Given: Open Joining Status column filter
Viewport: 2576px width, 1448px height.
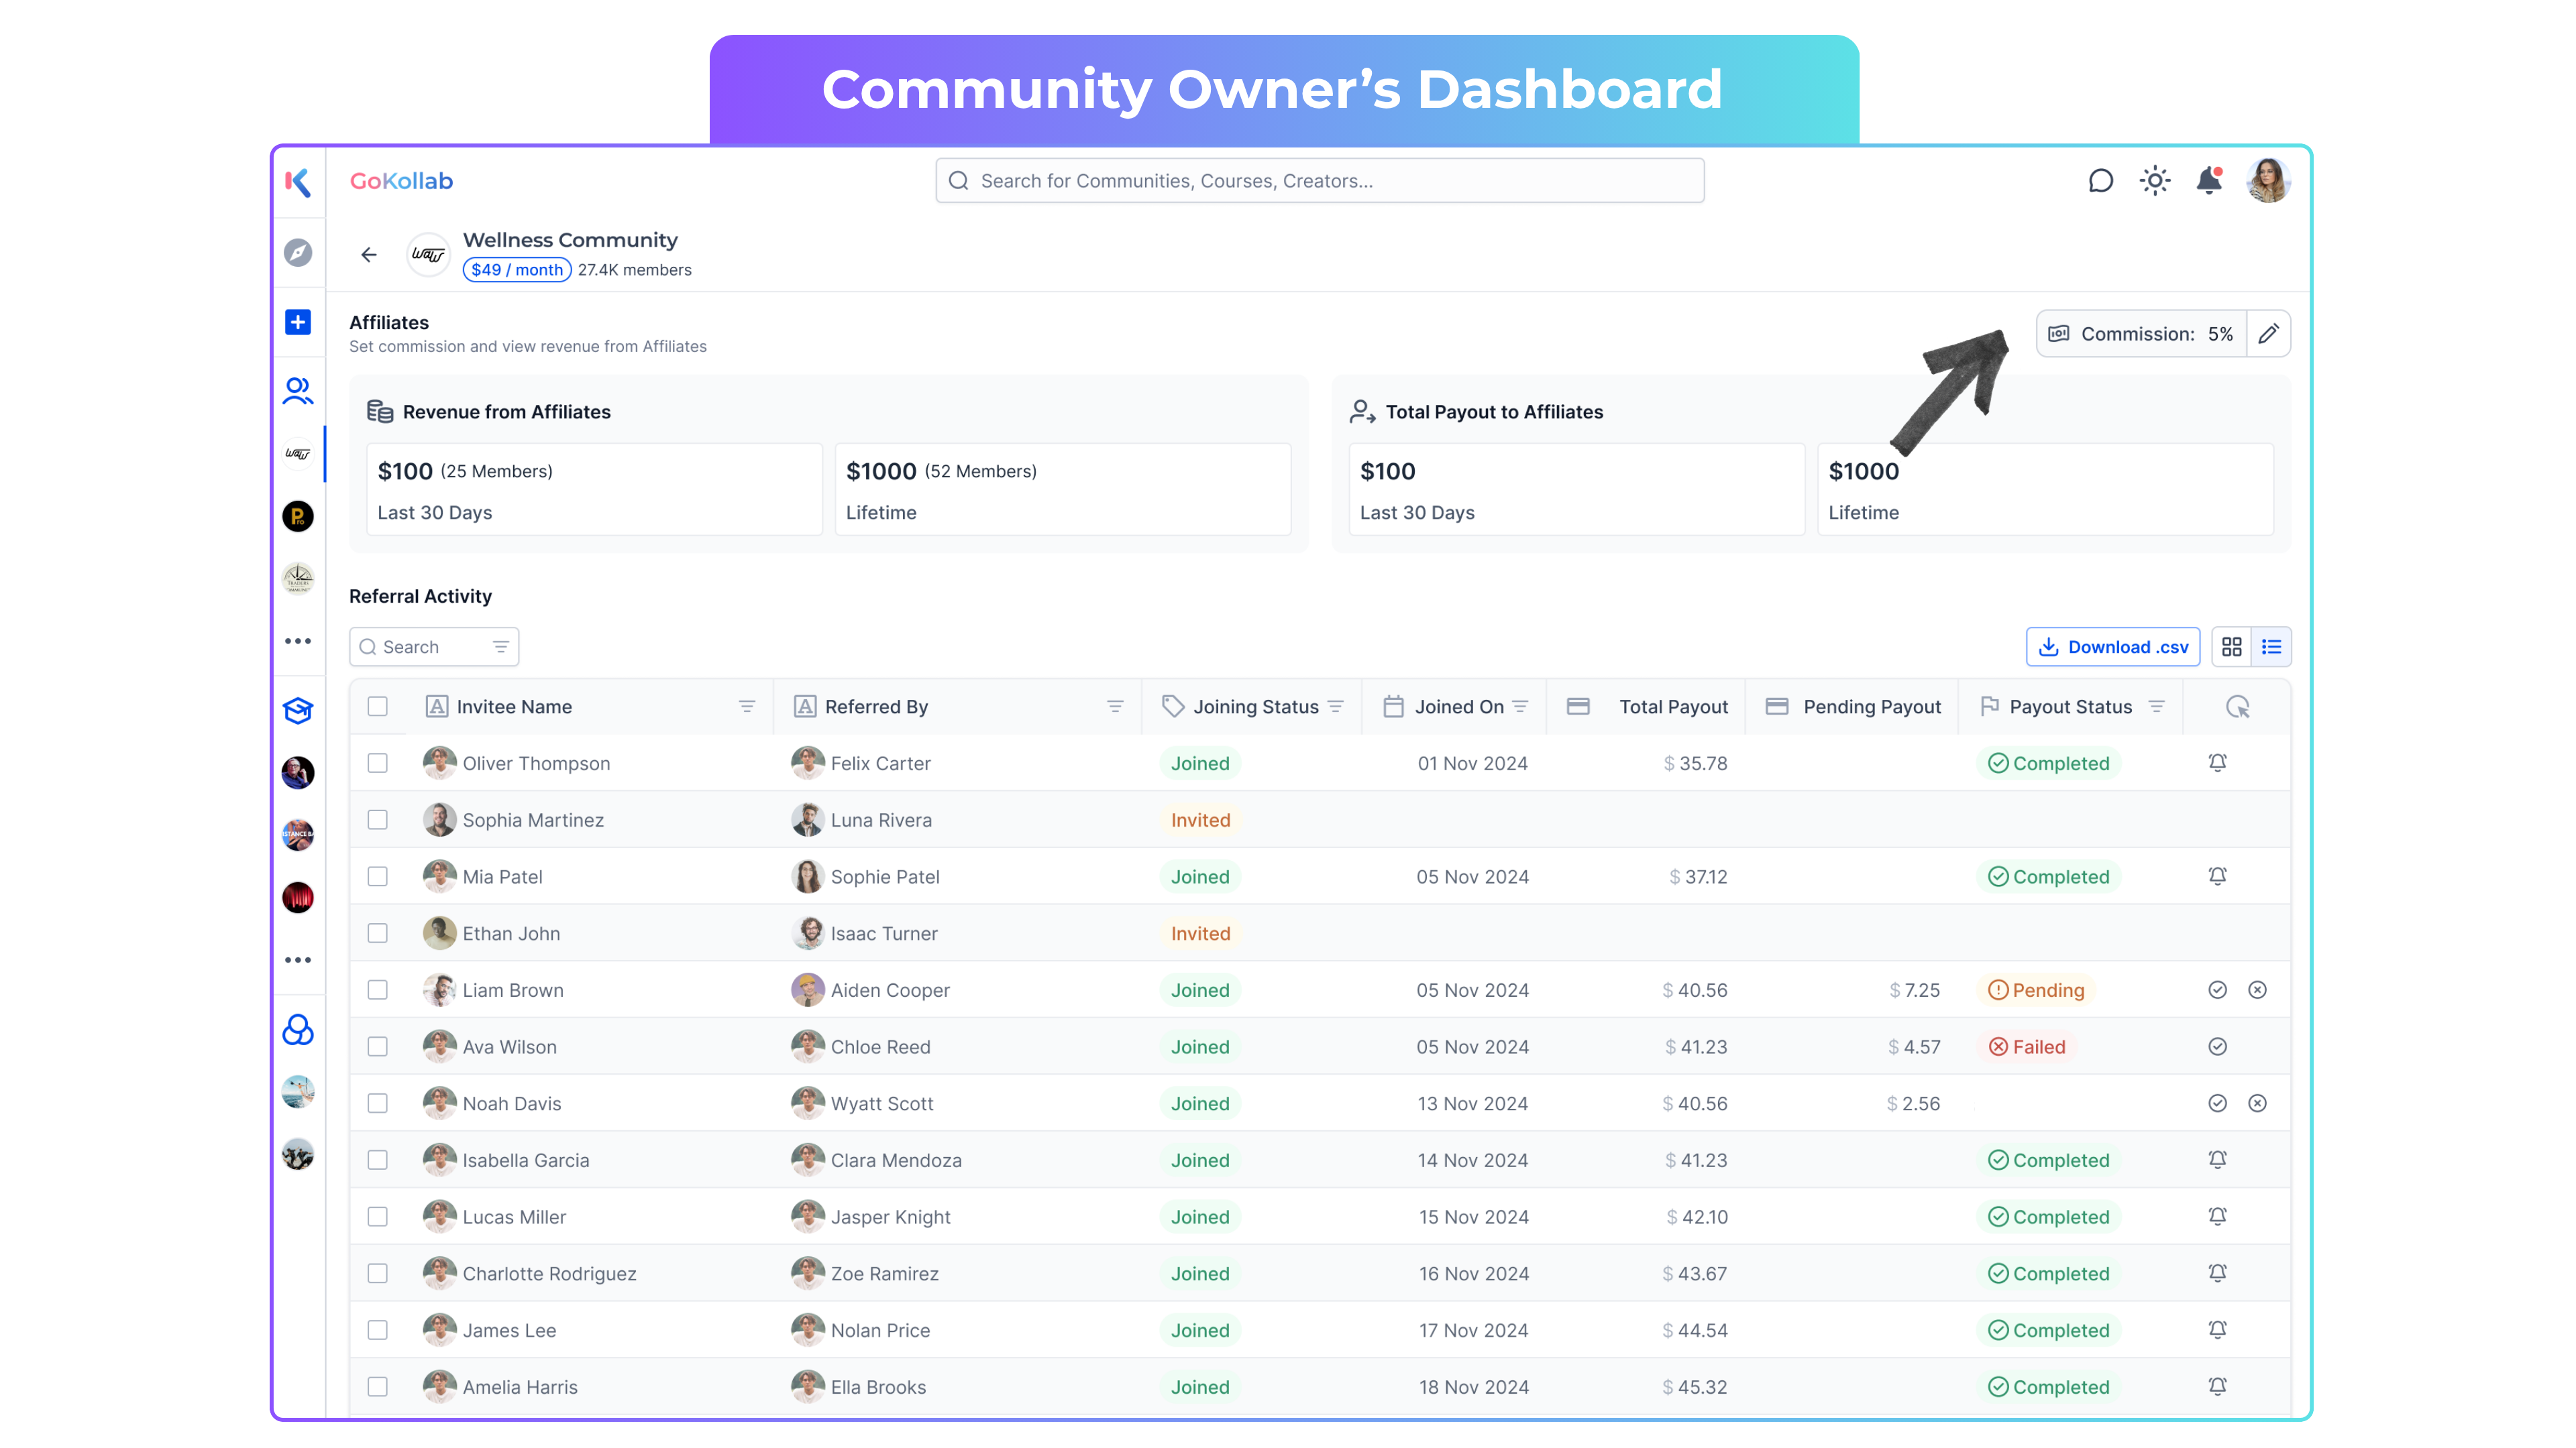Looking at the screenshot, I should tap(1335, 707).
